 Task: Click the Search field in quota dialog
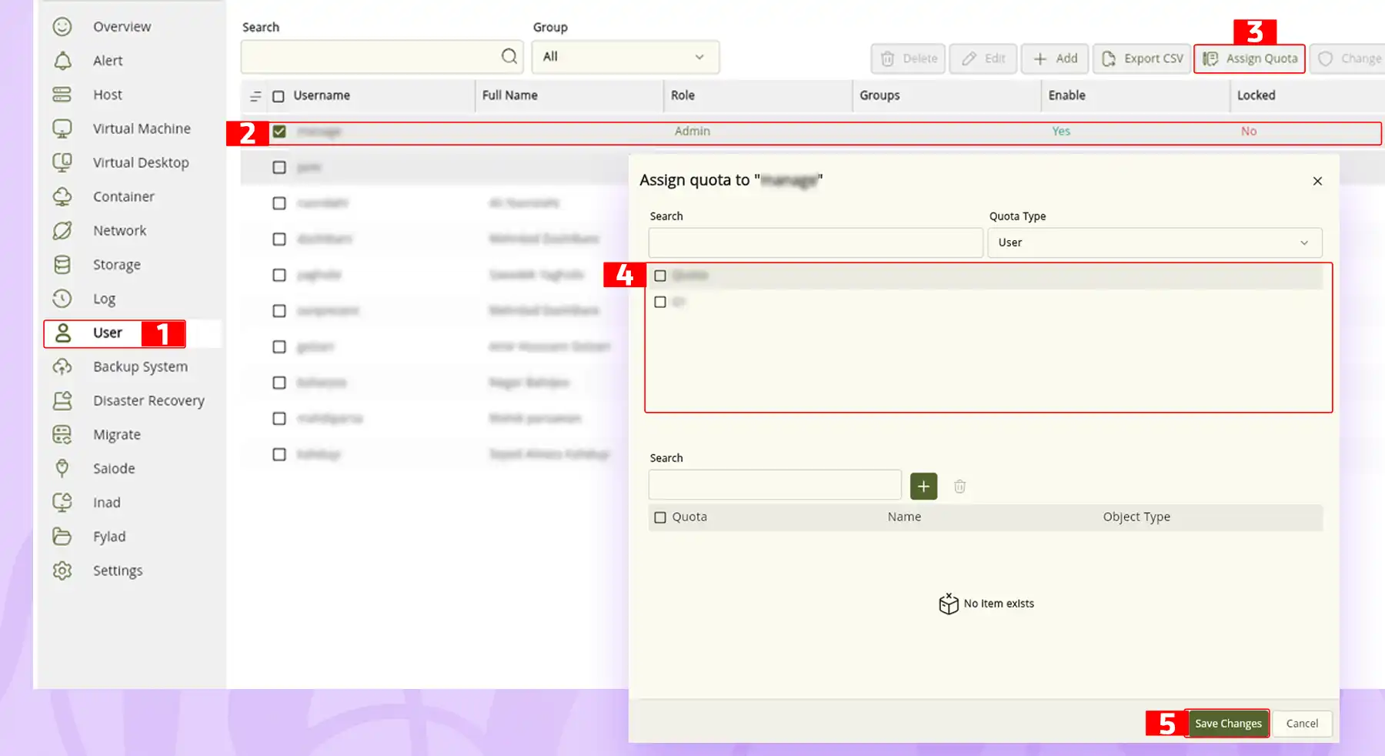(x=815, y=243)
